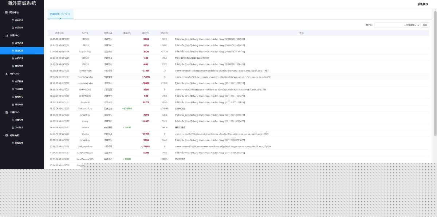The image size is (437, 217).
Task: Click the -100 amount cell
Action: coord(146,58)
